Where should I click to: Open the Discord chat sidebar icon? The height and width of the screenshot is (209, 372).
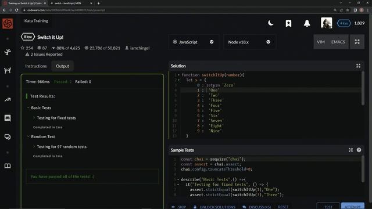[8, 118]
